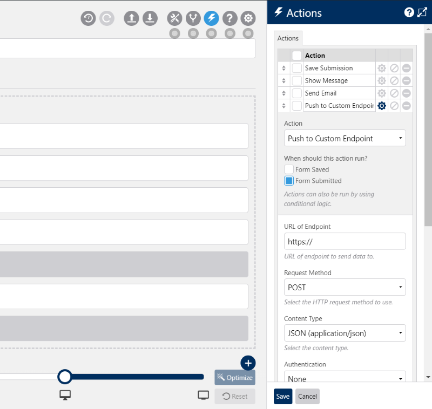432x409 pixels.
Task: Enable the Form Saved checkbox
Action: pyautogui.click(x=289, y=169)
